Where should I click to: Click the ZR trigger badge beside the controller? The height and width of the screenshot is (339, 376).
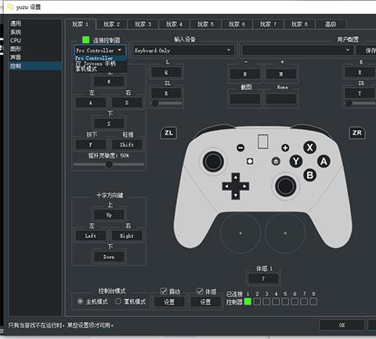pyautogui.click(x=357, y=133)
